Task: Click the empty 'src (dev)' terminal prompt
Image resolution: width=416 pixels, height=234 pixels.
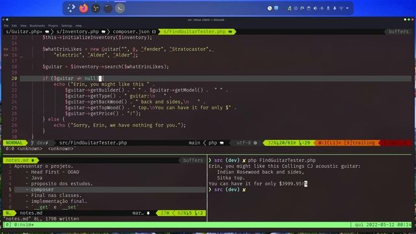Action: 227,189
